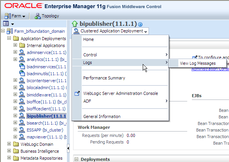Expand the Internal Applications folder
The height and width of the screenshot is (162, 229).
point(15,45)
